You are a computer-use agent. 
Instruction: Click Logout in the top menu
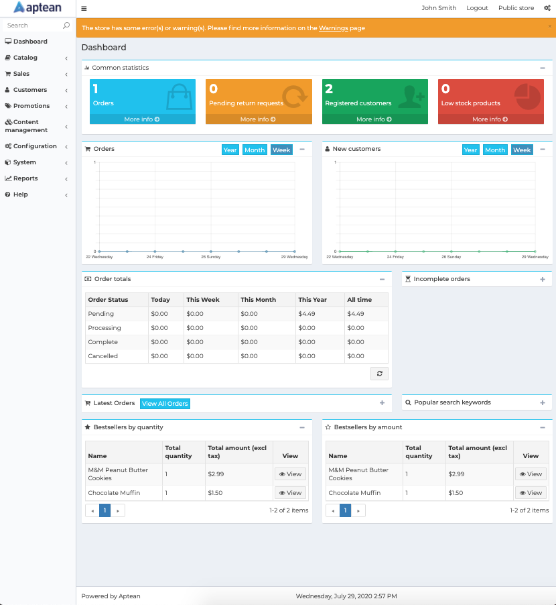(x=477, y=8)
